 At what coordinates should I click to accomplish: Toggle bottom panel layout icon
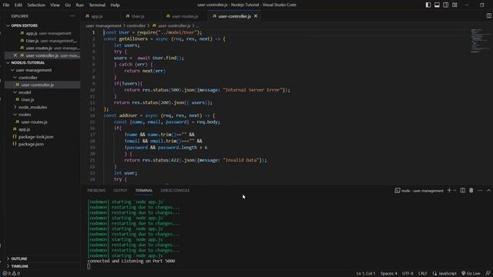pos(437,5)
